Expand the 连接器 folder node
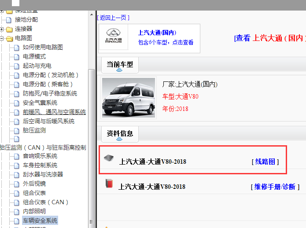Image resolution: width=306 pixels, height=228 pixels. [2, 29]
